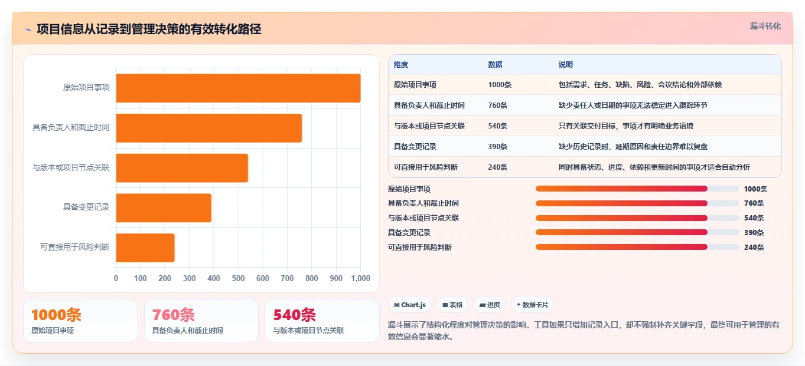
Task: Click the 可直接用于风险判断 bar in the chart
Action: click(x=145, y=248)
